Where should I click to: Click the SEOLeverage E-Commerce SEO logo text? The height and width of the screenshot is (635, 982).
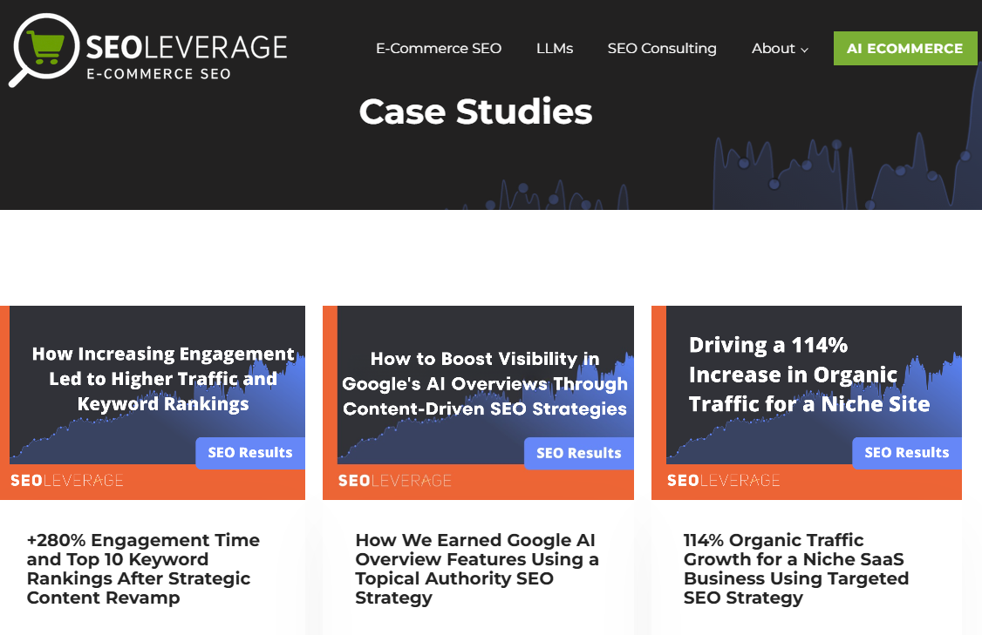click(186, 56)
